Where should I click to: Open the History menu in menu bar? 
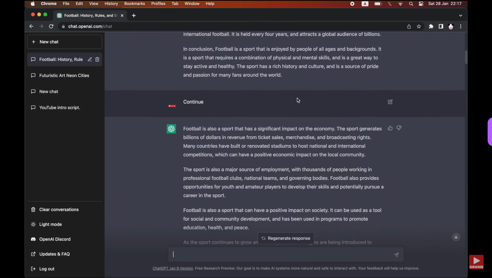coord(111,4)
